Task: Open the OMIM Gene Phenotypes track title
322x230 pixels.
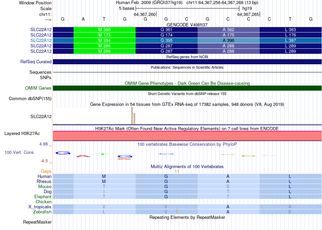Action: point(187,83)
